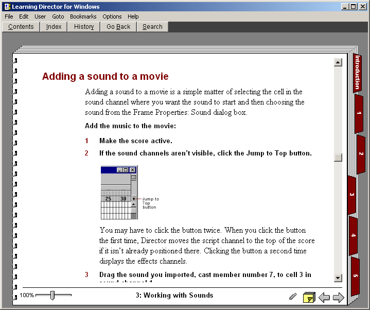Click the Go Back button

coord(118,27)
